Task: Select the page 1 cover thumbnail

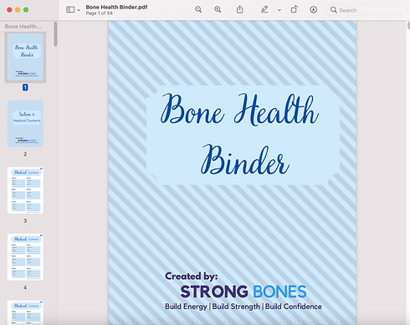Action: pos(25,57)
